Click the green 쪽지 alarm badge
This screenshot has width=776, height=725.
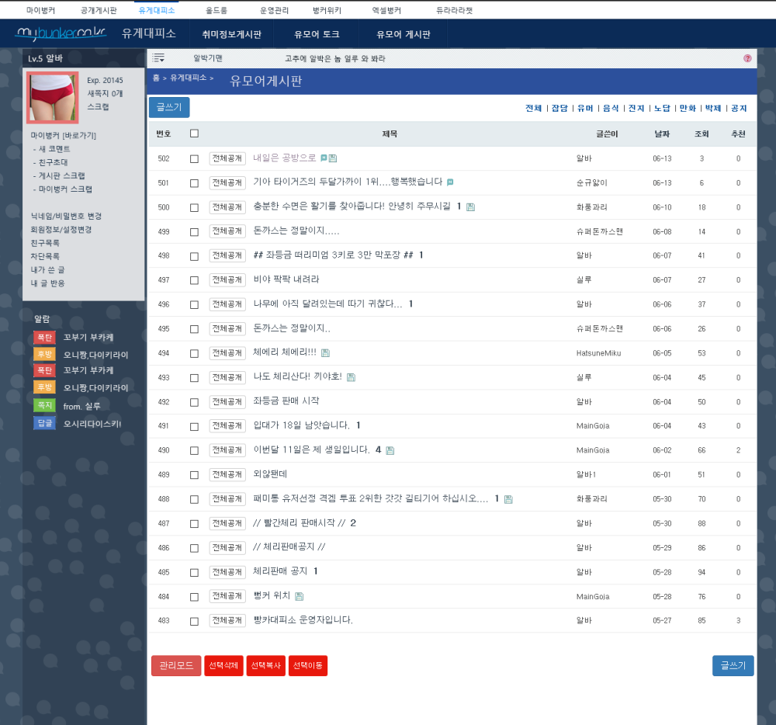point(44,405)
